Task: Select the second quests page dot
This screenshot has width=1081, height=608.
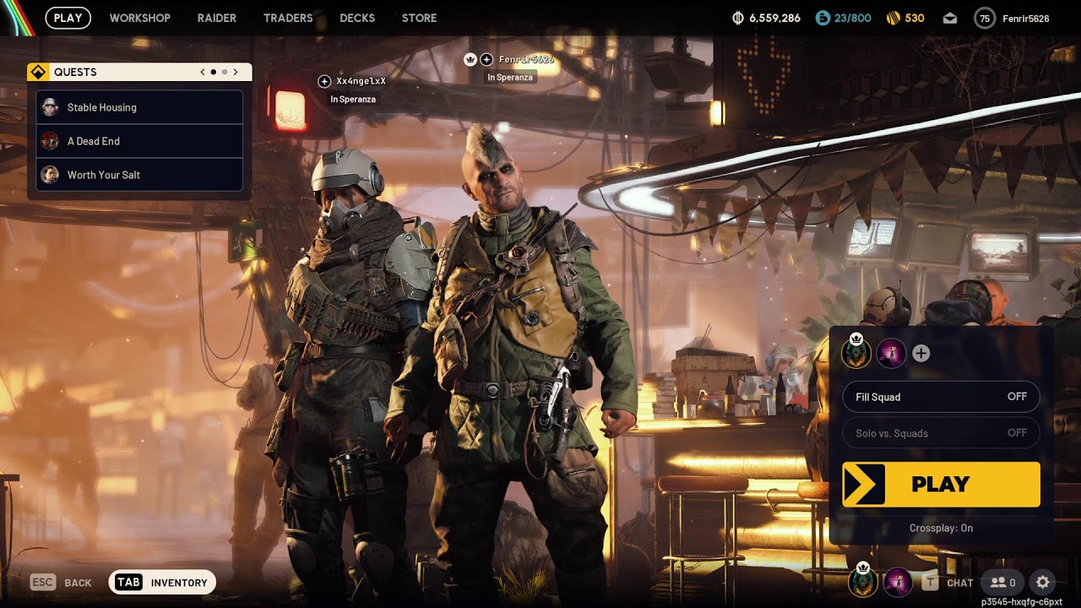Action: (x=224, y=72)
